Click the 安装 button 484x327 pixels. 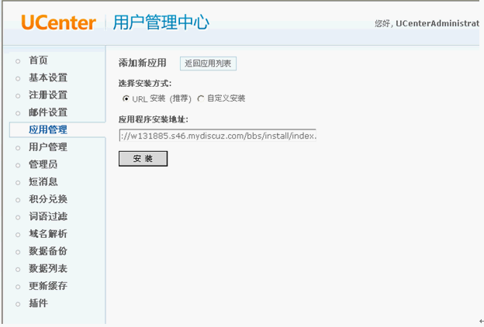[x=143, y=159]
